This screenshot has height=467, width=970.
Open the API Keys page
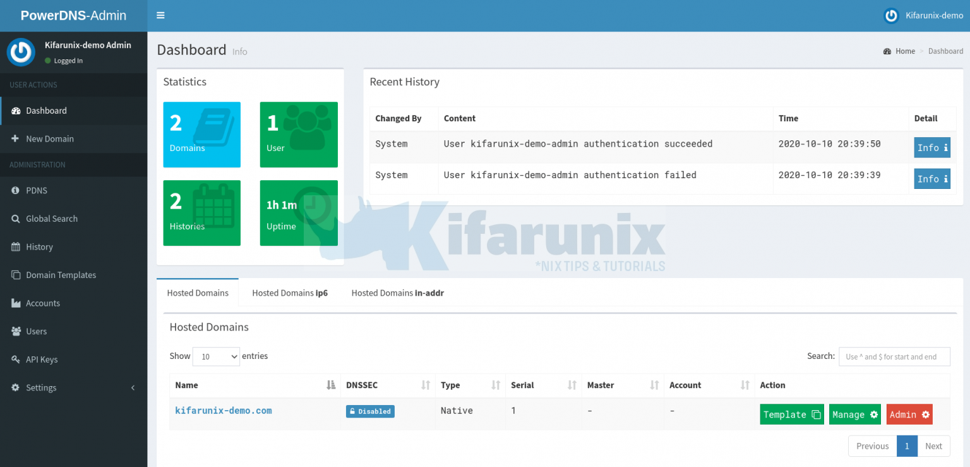tap(40, 359)
